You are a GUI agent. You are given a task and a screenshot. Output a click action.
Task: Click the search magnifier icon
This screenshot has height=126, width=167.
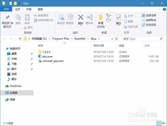click(x=161, y=39)
